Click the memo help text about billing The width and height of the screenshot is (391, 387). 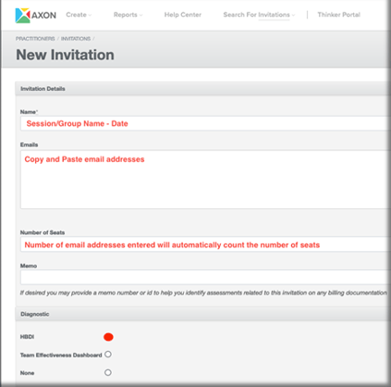tap(203, 293)
